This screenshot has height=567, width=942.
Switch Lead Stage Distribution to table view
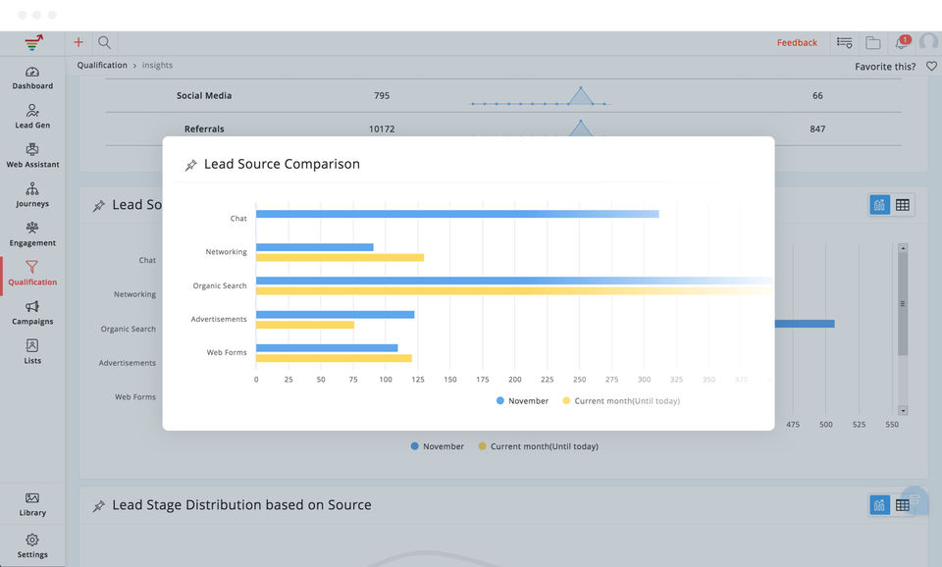[903, 505]
